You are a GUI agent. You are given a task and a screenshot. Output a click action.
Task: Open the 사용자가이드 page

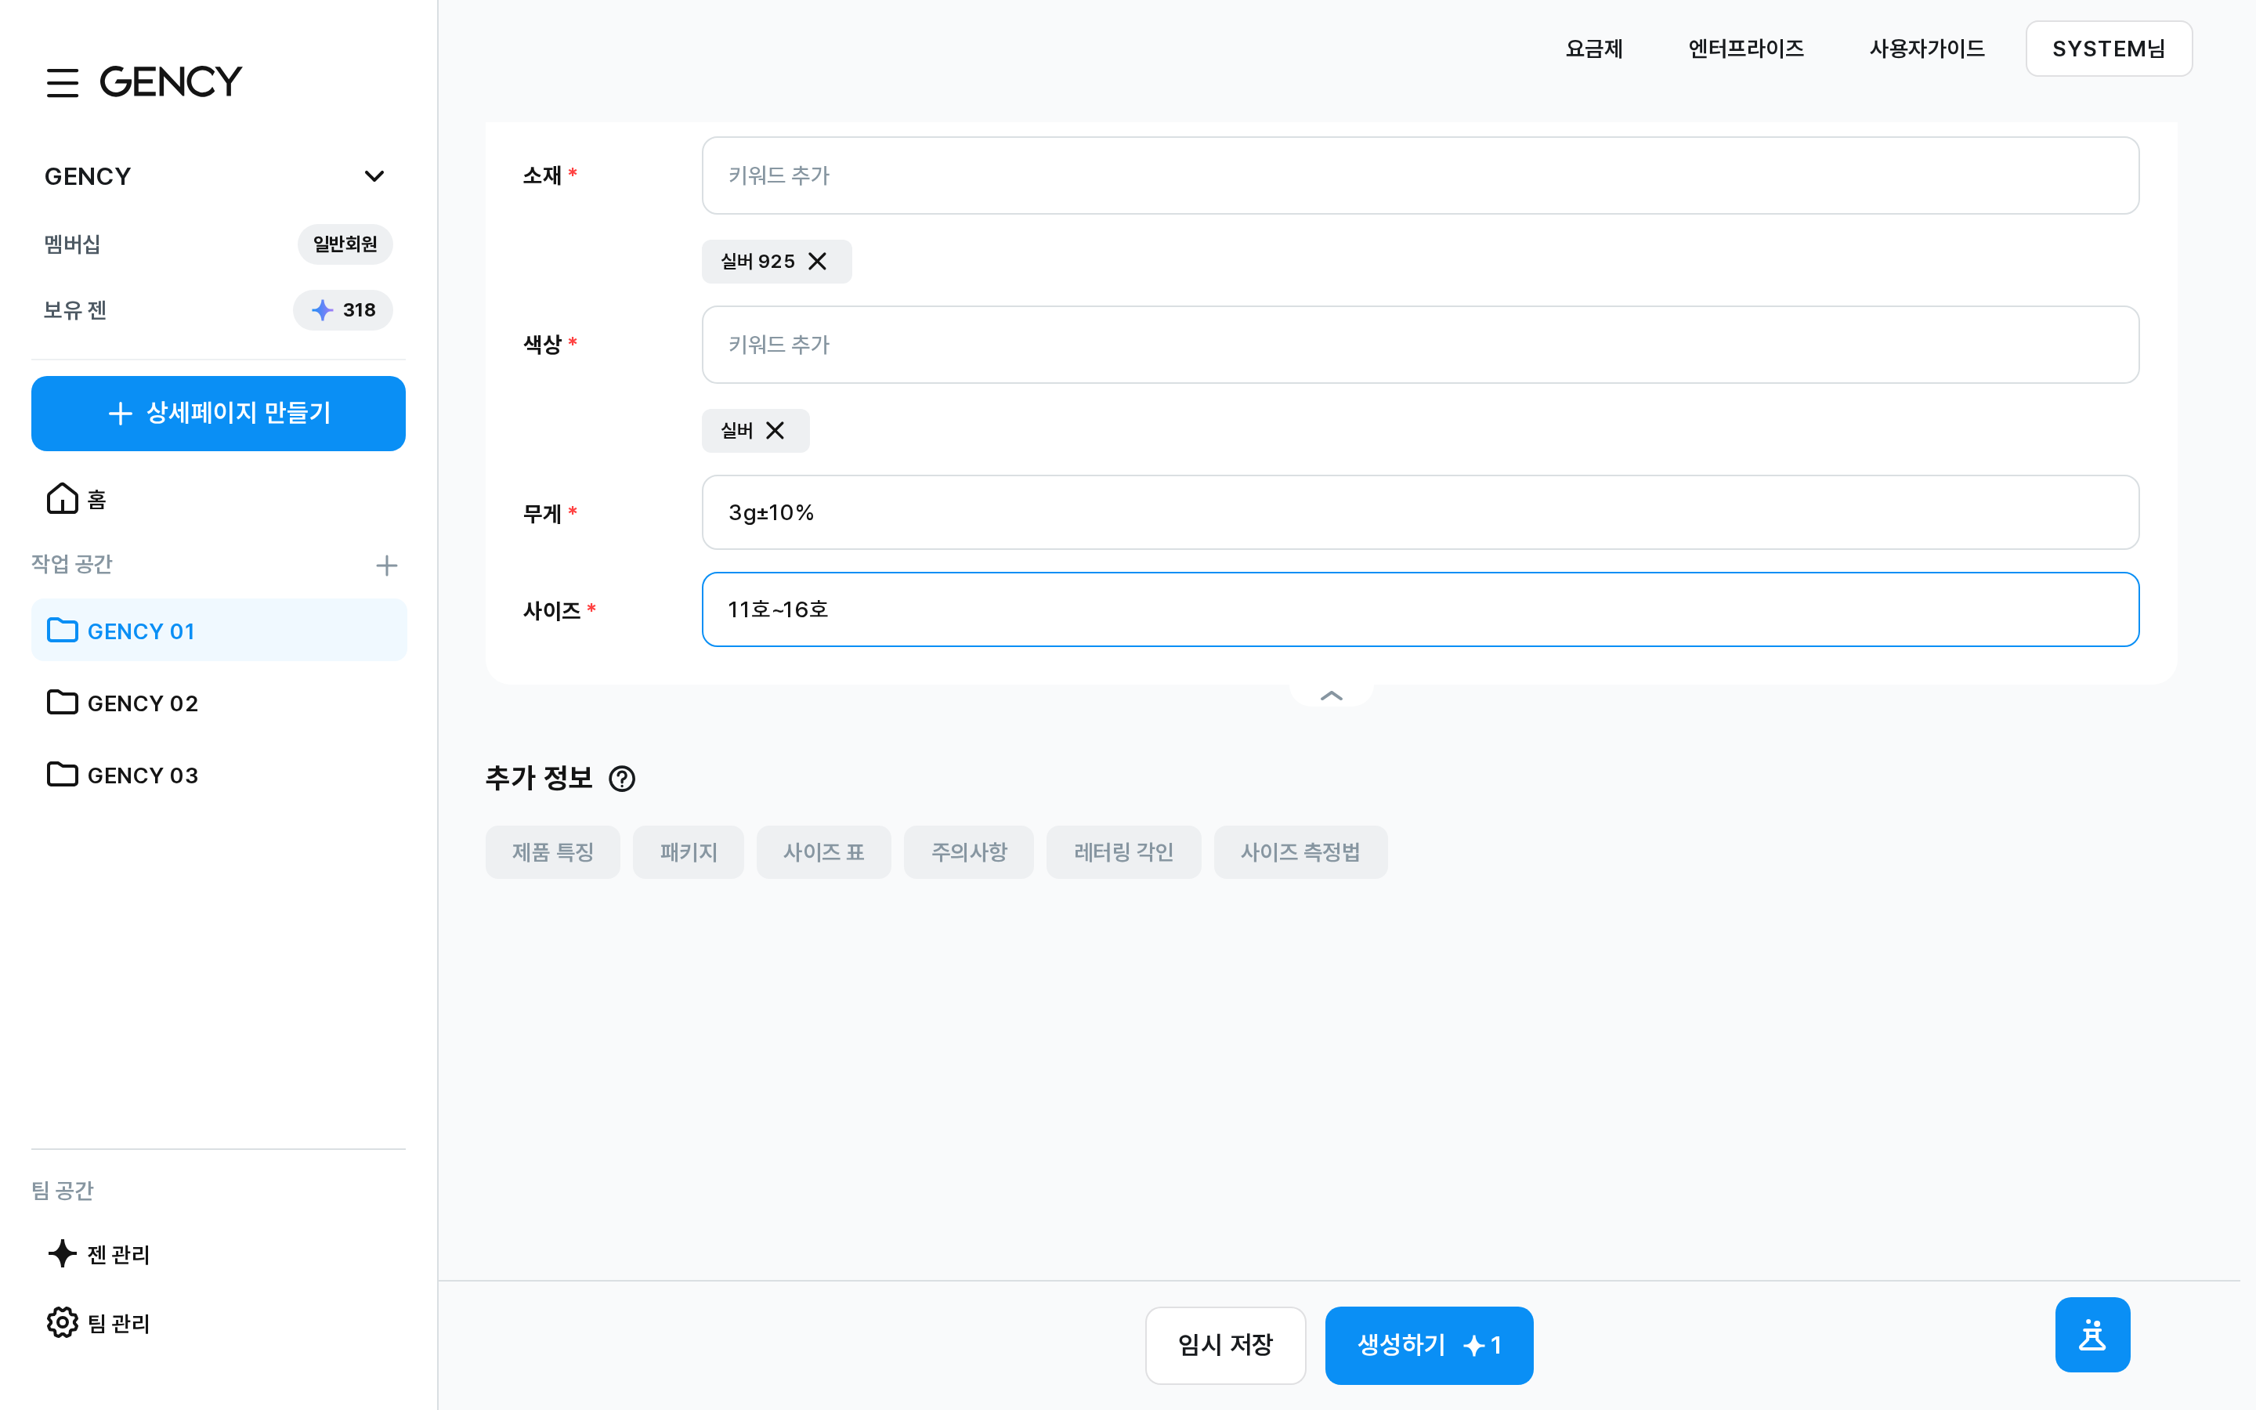[1927, 49]
